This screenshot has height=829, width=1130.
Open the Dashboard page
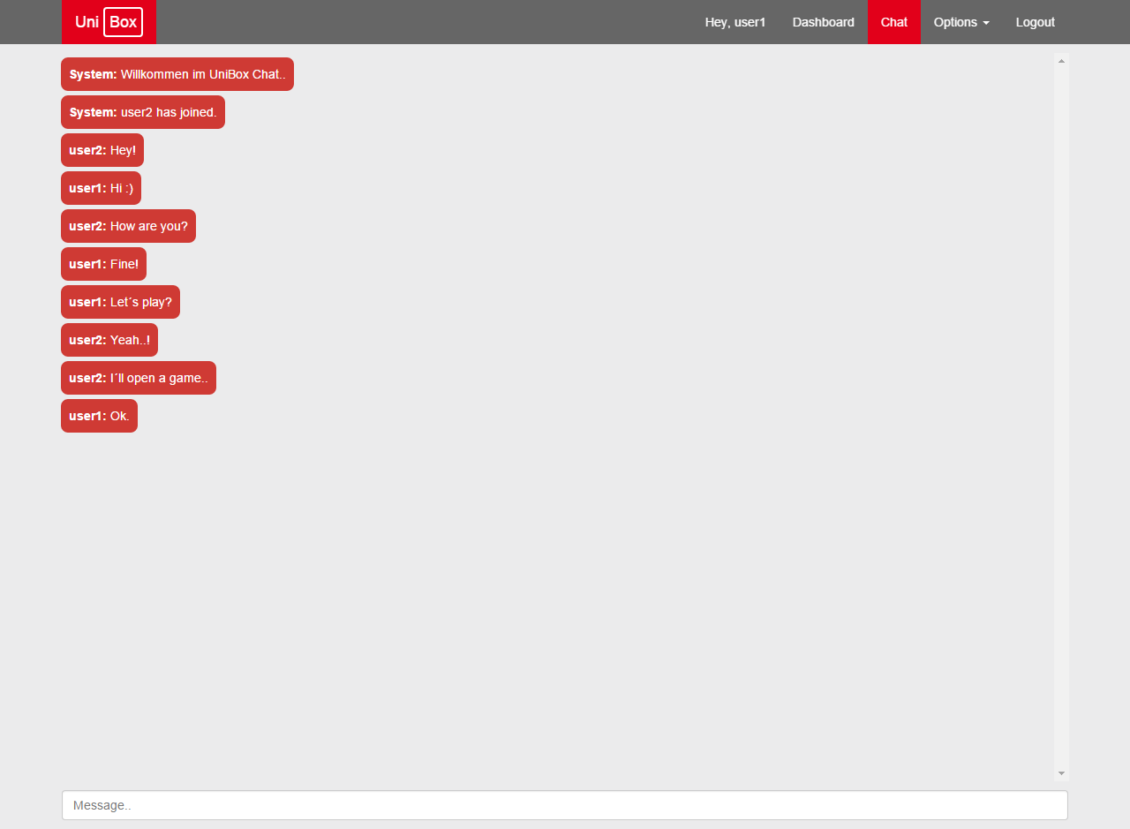click(823, 22)
